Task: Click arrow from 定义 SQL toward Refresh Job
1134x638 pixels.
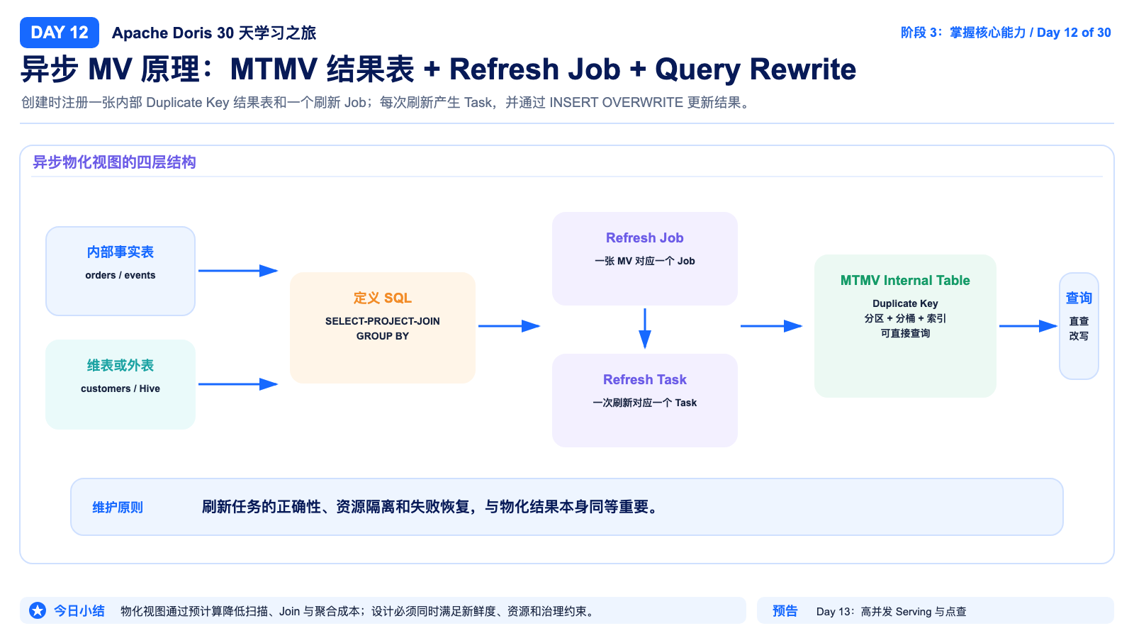Action: coord(510,326)
